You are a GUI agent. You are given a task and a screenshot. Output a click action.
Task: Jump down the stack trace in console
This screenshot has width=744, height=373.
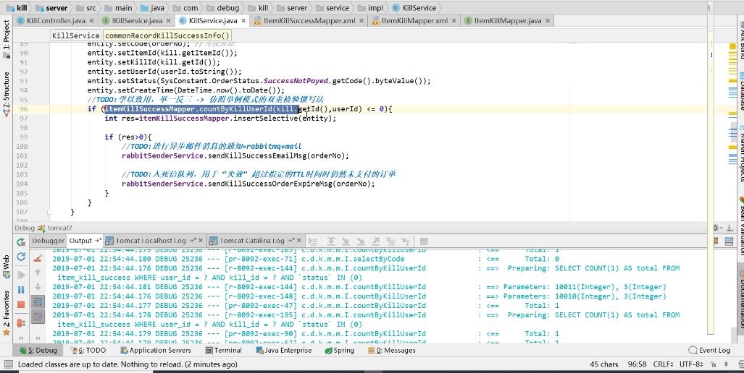(x=38, y=287)
